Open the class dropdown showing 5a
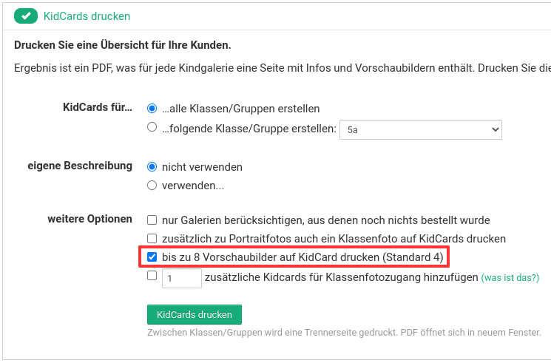Viewport: 551px width, 363px height. coord(419,129)
